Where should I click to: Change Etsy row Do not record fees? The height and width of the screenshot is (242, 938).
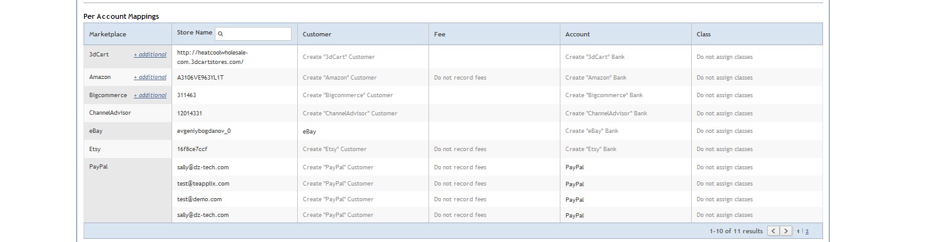click(x=460, y=149)
